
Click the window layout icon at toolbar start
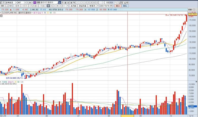(1, 3)
